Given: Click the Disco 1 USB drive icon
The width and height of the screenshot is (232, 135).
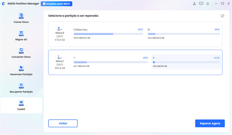Looking at the screenshot, I should [59, 57].
